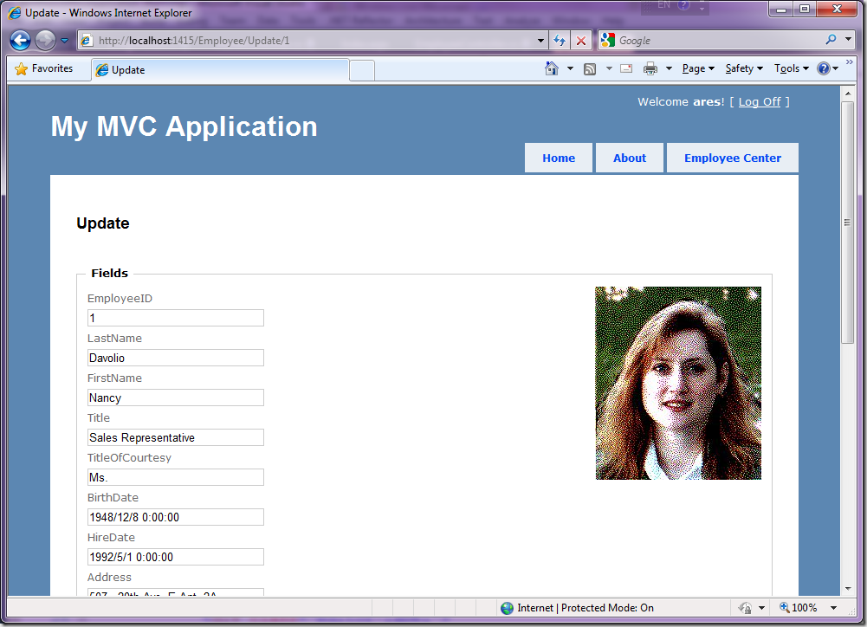Go to the About navigation tab
This screenshot has height=627, width=867.
tap(629, 158)
